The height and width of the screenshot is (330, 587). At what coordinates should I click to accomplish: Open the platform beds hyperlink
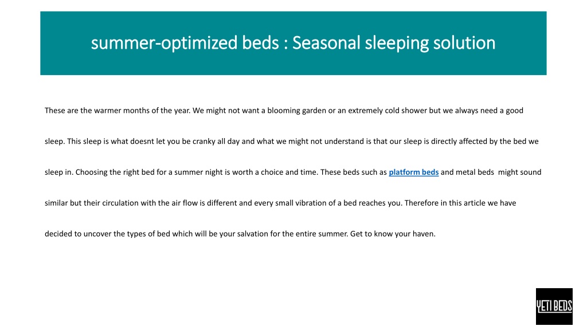[414, 172]
